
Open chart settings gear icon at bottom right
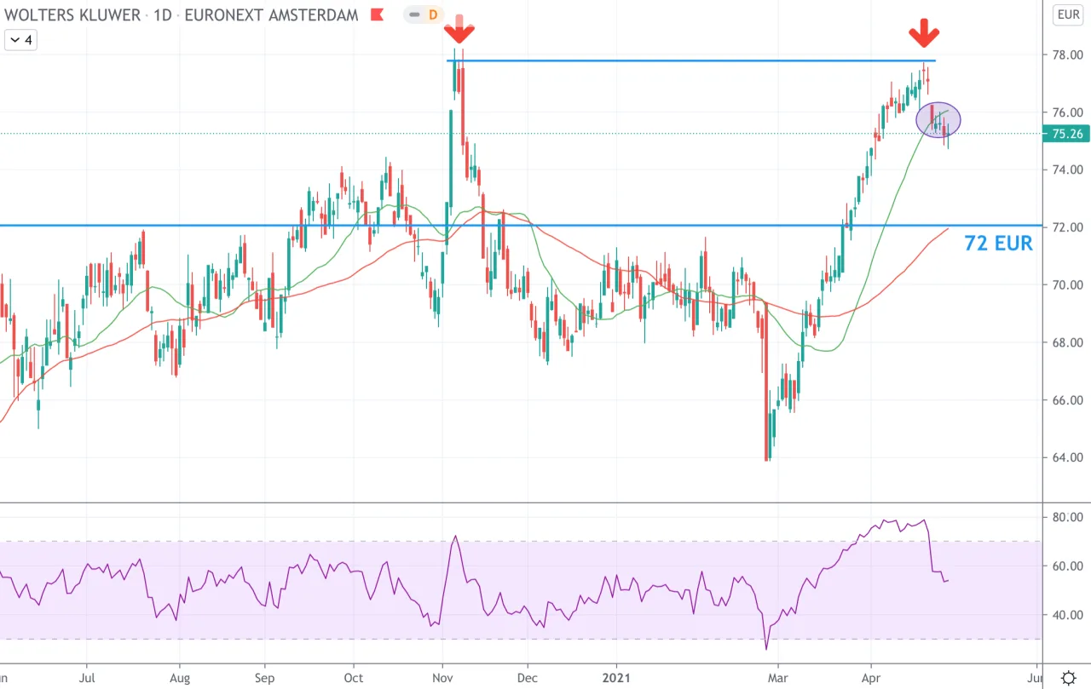[1068, 678]
